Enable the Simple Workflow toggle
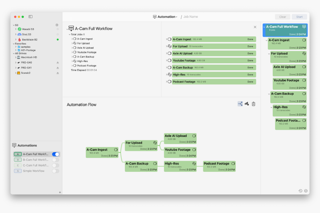Viewport: 320px width, 213px height. [56, 171]
